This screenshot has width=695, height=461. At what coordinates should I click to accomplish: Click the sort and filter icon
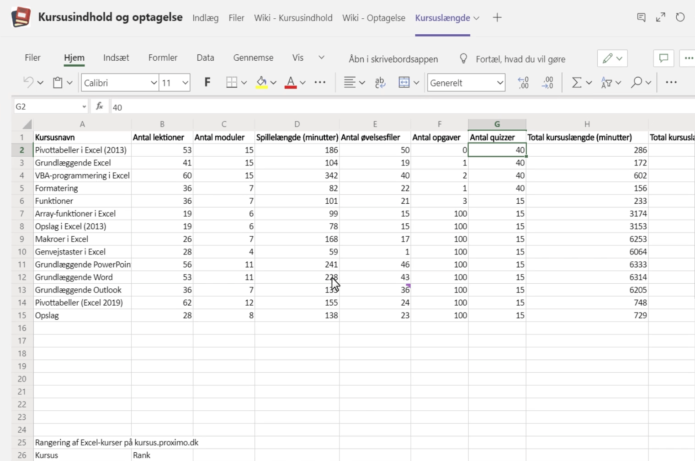coord(606,82)
